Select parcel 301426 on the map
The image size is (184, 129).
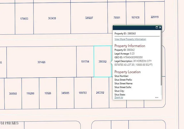tap(41, 62)
